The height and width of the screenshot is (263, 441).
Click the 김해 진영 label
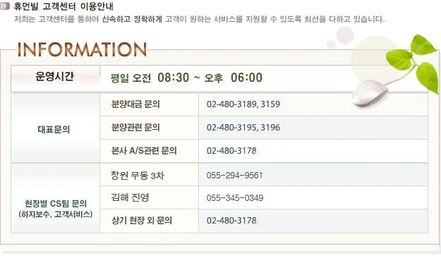(x=130, y=197)
